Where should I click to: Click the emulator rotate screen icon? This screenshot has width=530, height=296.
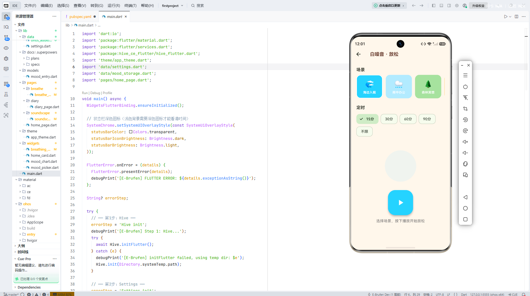[465, 164]
